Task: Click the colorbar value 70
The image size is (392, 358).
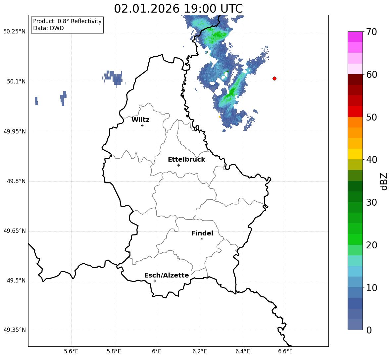Action: click(371, 32)
